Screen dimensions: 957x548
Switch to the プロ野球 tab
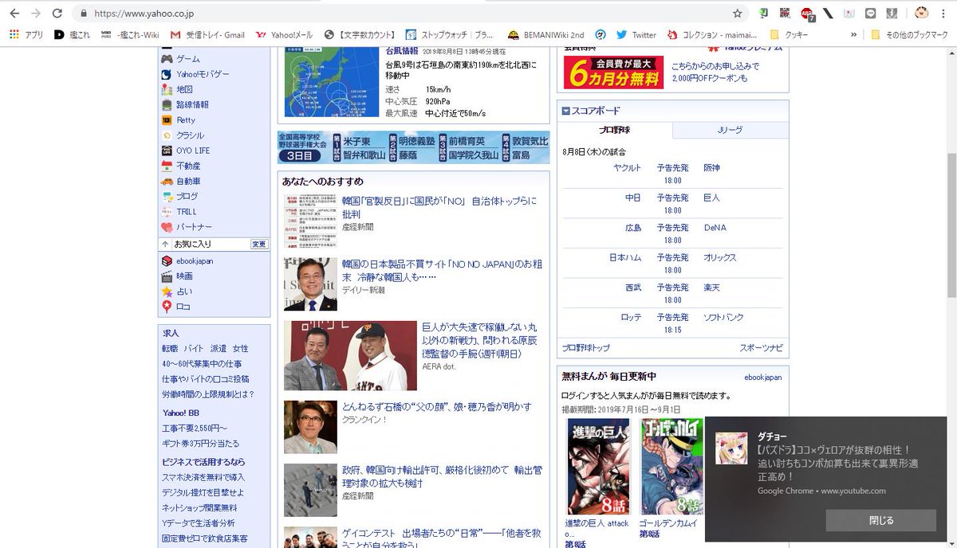pos(615,130)
